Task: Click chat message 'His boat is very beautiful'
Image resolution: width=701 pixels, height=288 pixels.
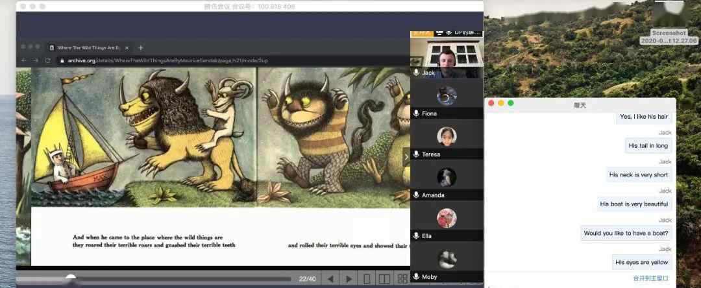Action: click(634, 204)
